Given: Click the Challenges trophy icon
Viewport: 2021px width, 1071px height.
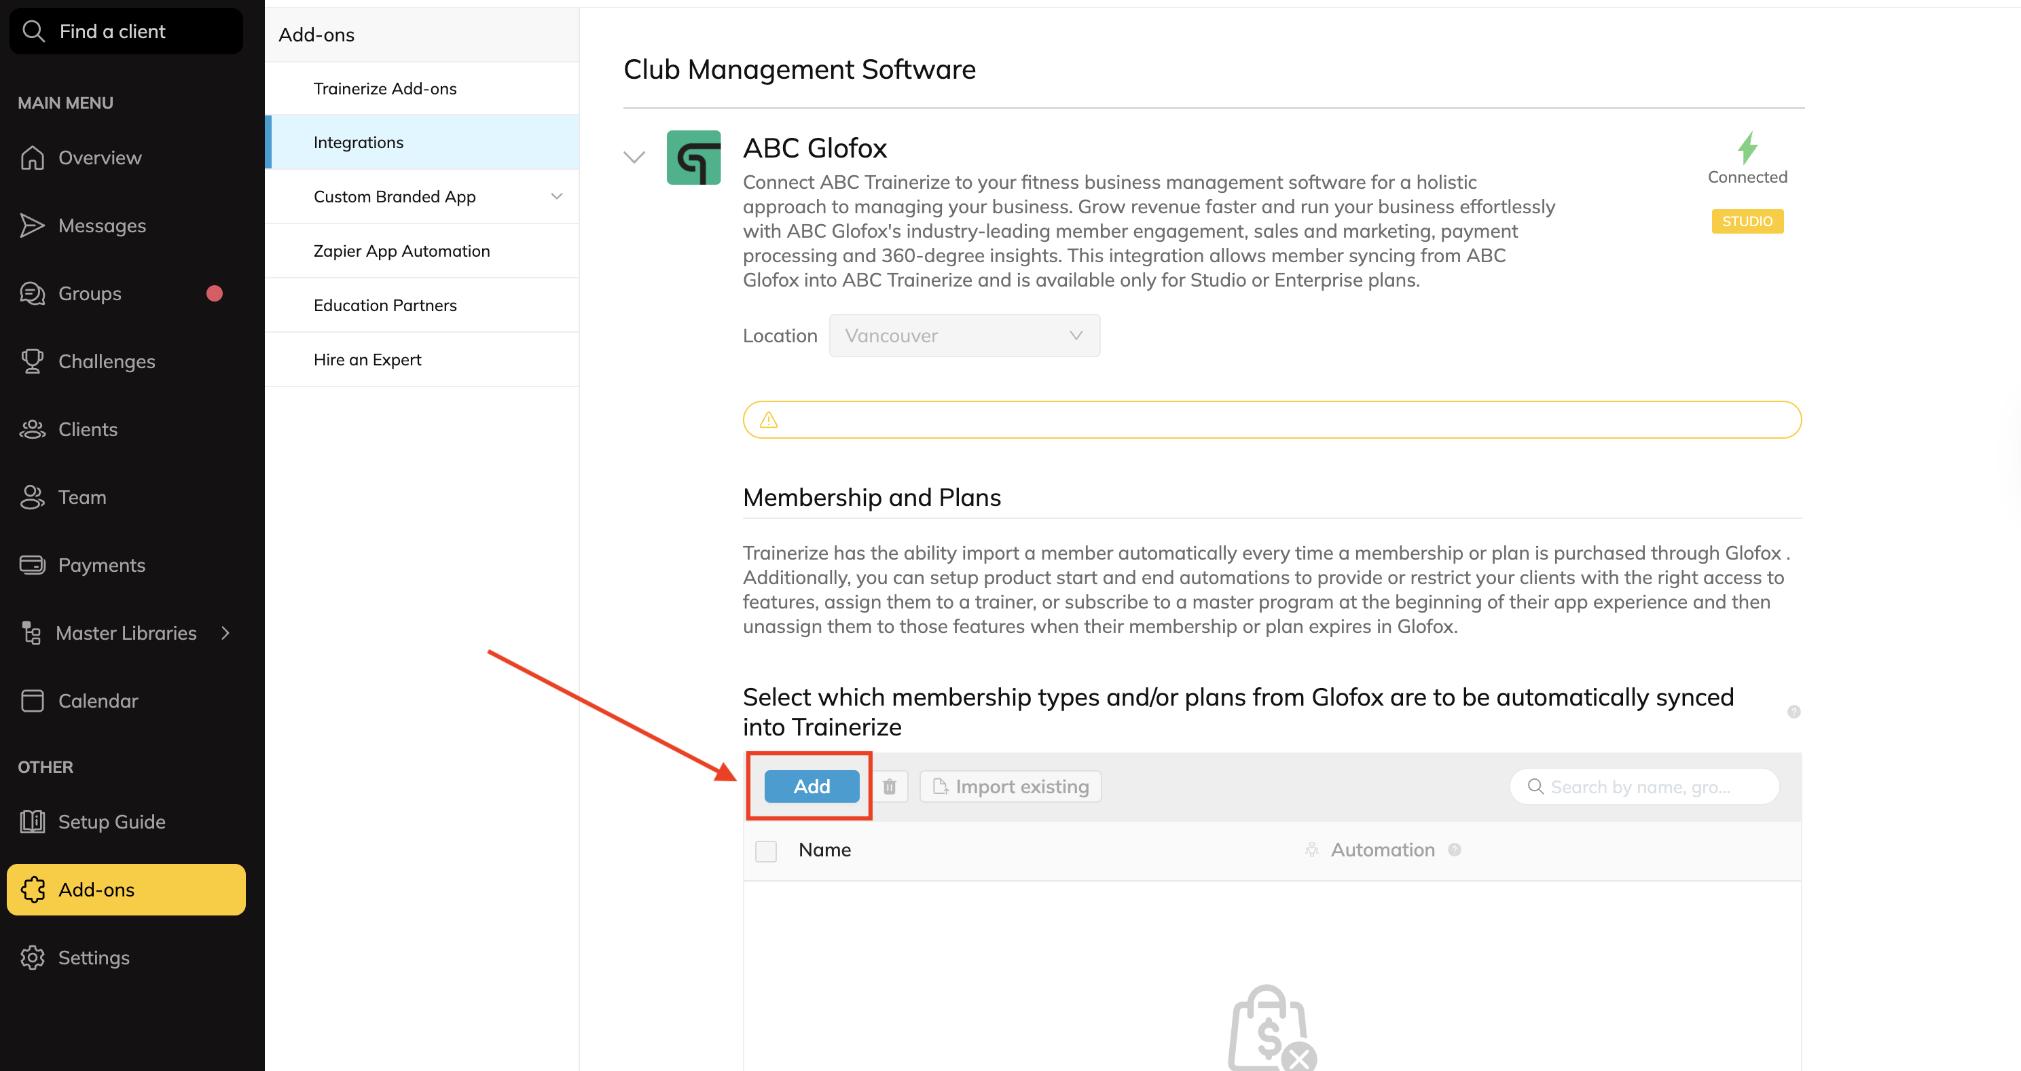Looking at the screenshot, I should click(32, 361).
